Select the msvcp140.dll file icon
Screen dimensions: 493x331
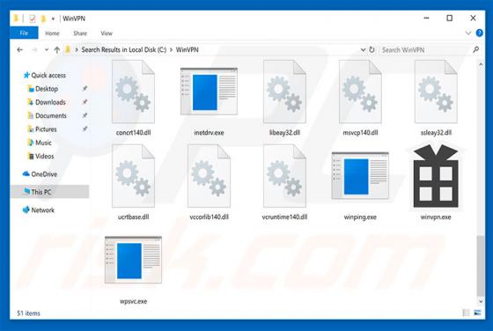360,92
